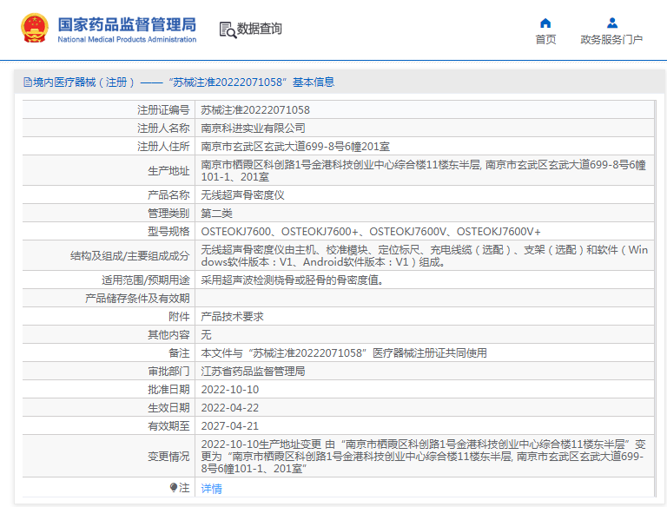This screenshot has height=507, width=667.
Task: Click the 政务服务门户 person icon
Action: (612, 23)
